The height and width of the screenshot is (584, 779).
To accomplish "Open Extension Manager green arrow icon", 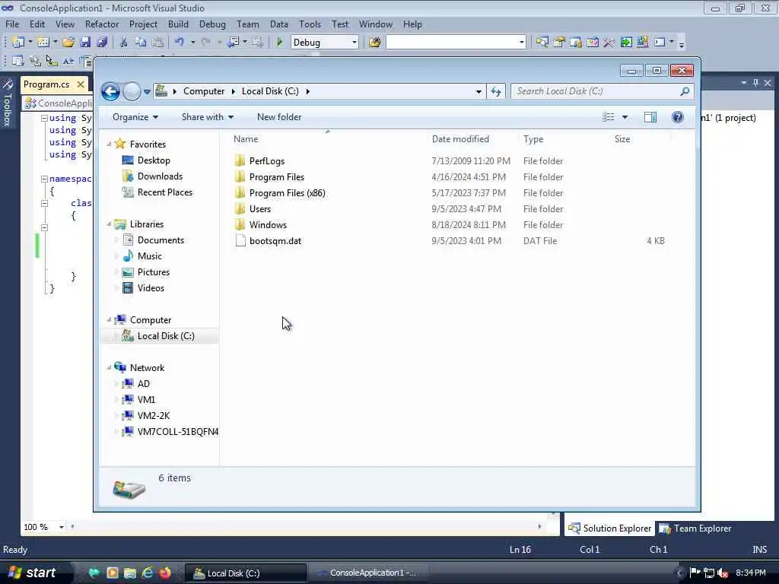I will pyautogui.click(x=626, y=43).
